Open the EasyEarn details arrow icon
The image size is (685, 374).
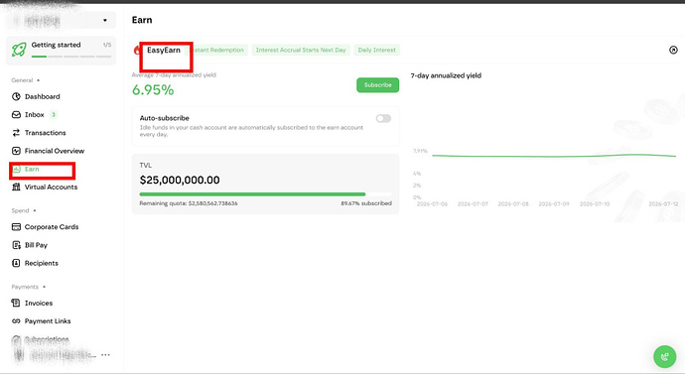click(x=673, y=50)
